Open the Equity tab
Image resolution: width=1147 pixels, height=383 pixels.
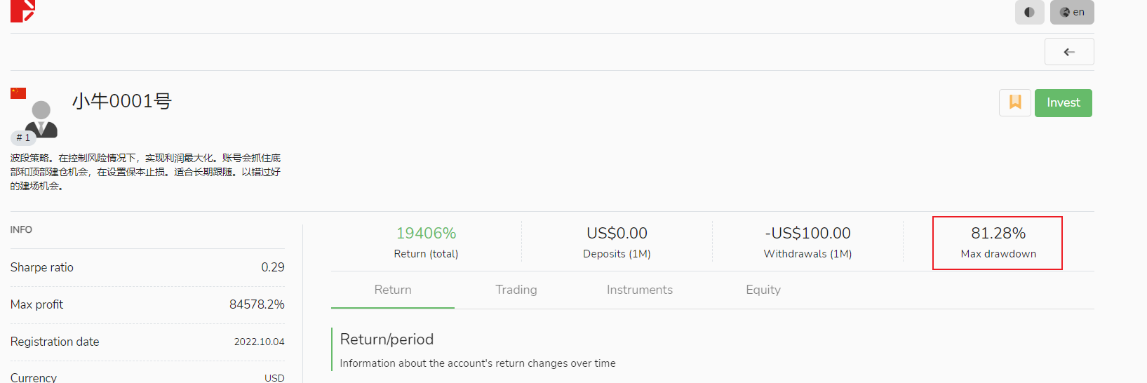click(763, 290)
